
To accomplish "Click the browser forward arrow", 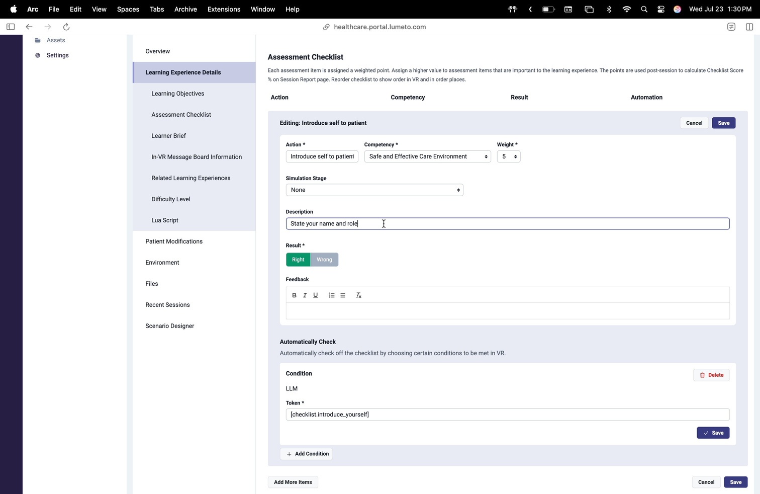I will 48,27.
